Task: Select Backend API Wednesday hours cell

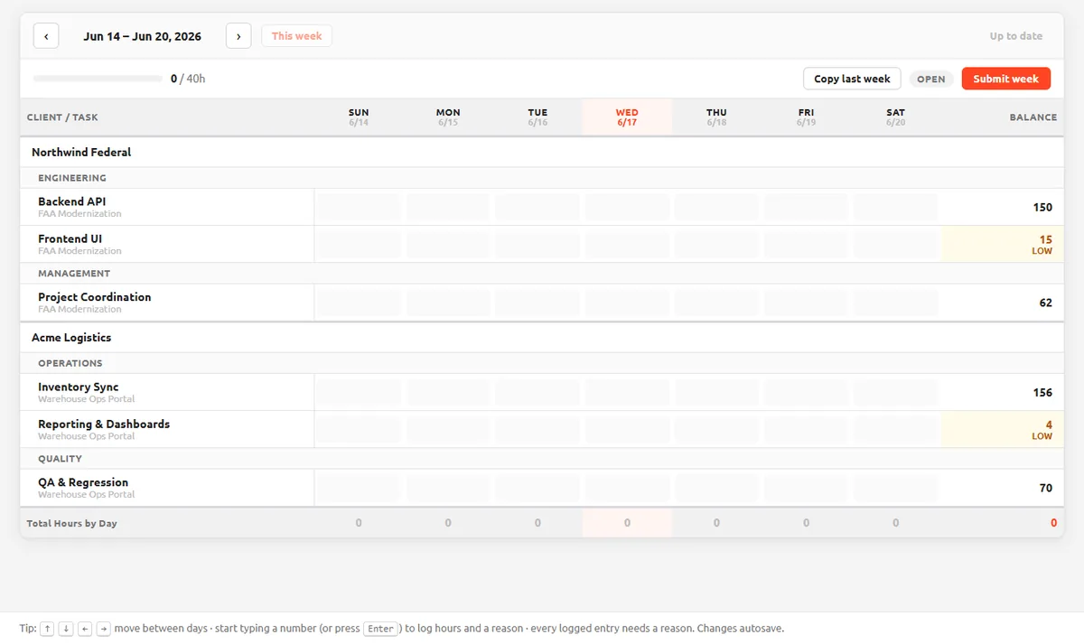Action: (627, 207)
